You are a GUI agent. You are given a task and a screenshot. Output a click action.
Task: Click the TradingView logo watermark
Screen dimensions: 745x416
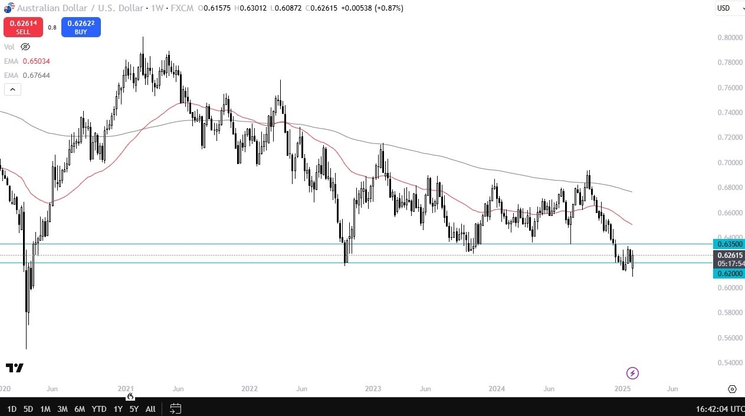pyautogui.click(x=14, y=369)
